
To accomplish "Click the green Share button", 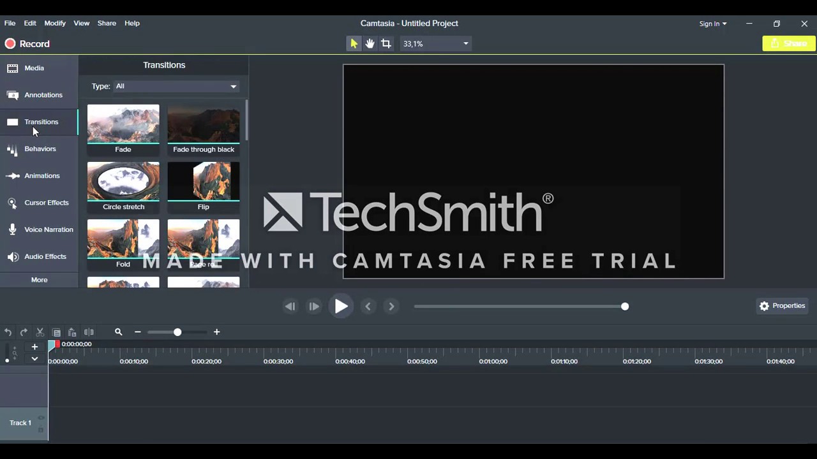I will (789, 43).
